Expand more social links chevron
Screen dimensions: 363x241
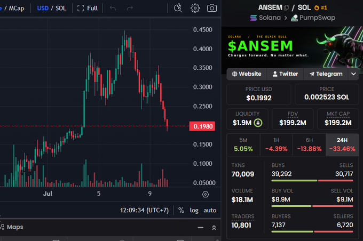pos(353,74)
